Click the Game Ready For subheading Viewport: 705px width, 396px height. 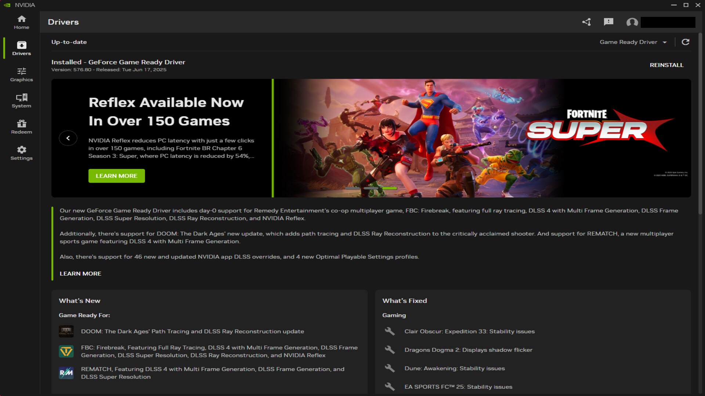coord(84,315)
